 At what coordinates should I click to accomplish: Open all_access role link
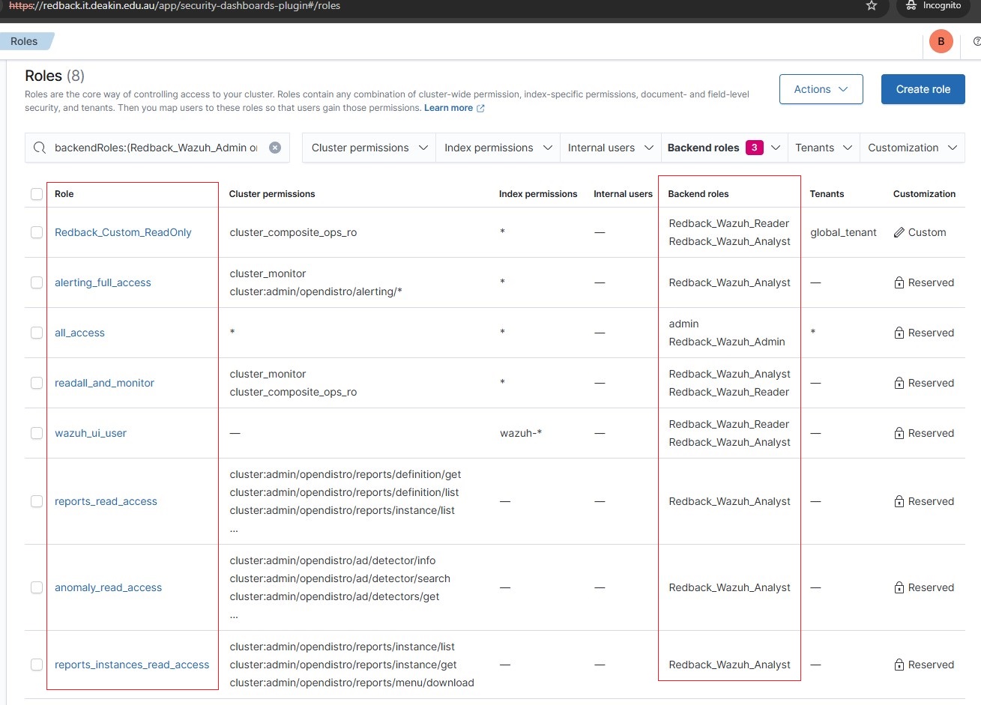[x=79, y=333]
